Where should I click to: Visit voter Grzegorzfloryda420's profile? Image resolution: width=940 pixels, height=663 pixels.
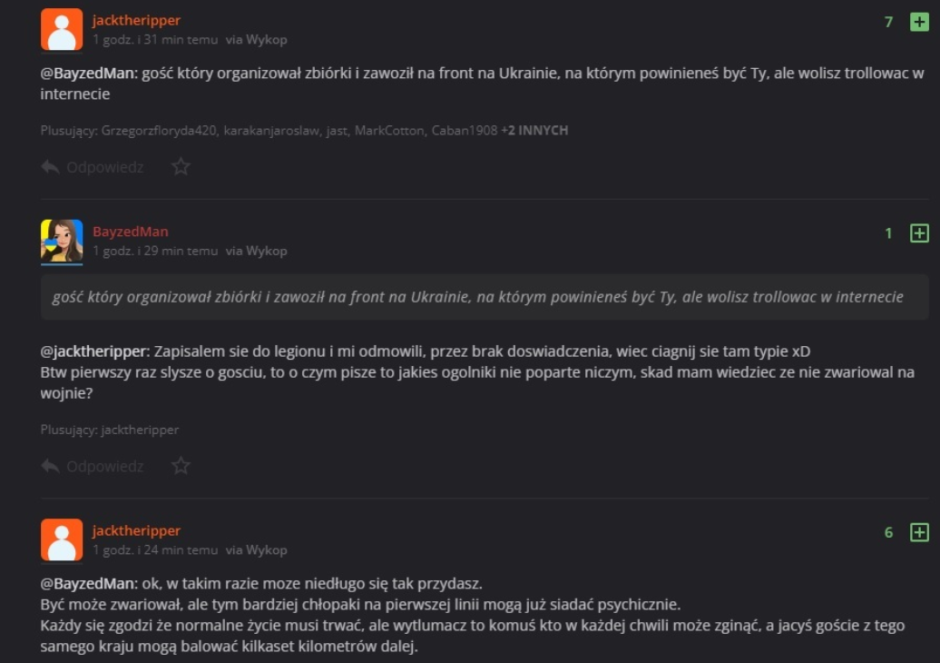160,131
